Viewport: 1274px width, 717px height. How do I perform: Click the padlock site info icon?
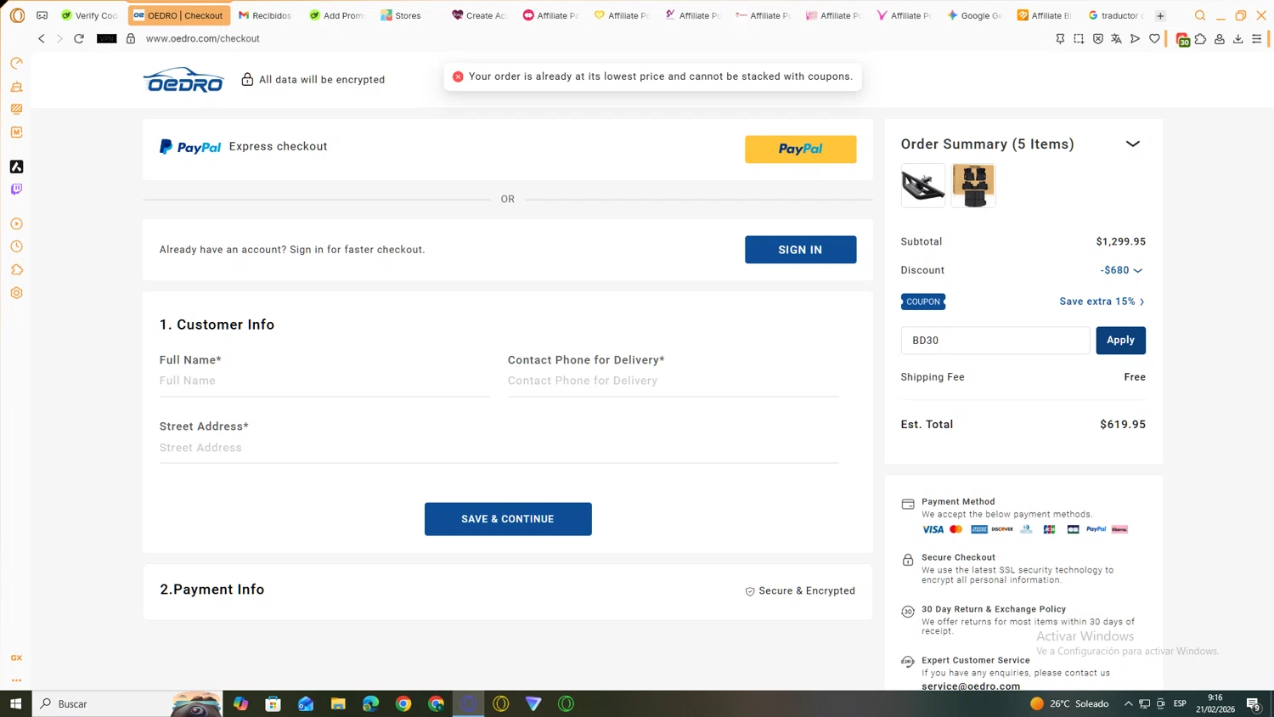click(x=131, y=38)
